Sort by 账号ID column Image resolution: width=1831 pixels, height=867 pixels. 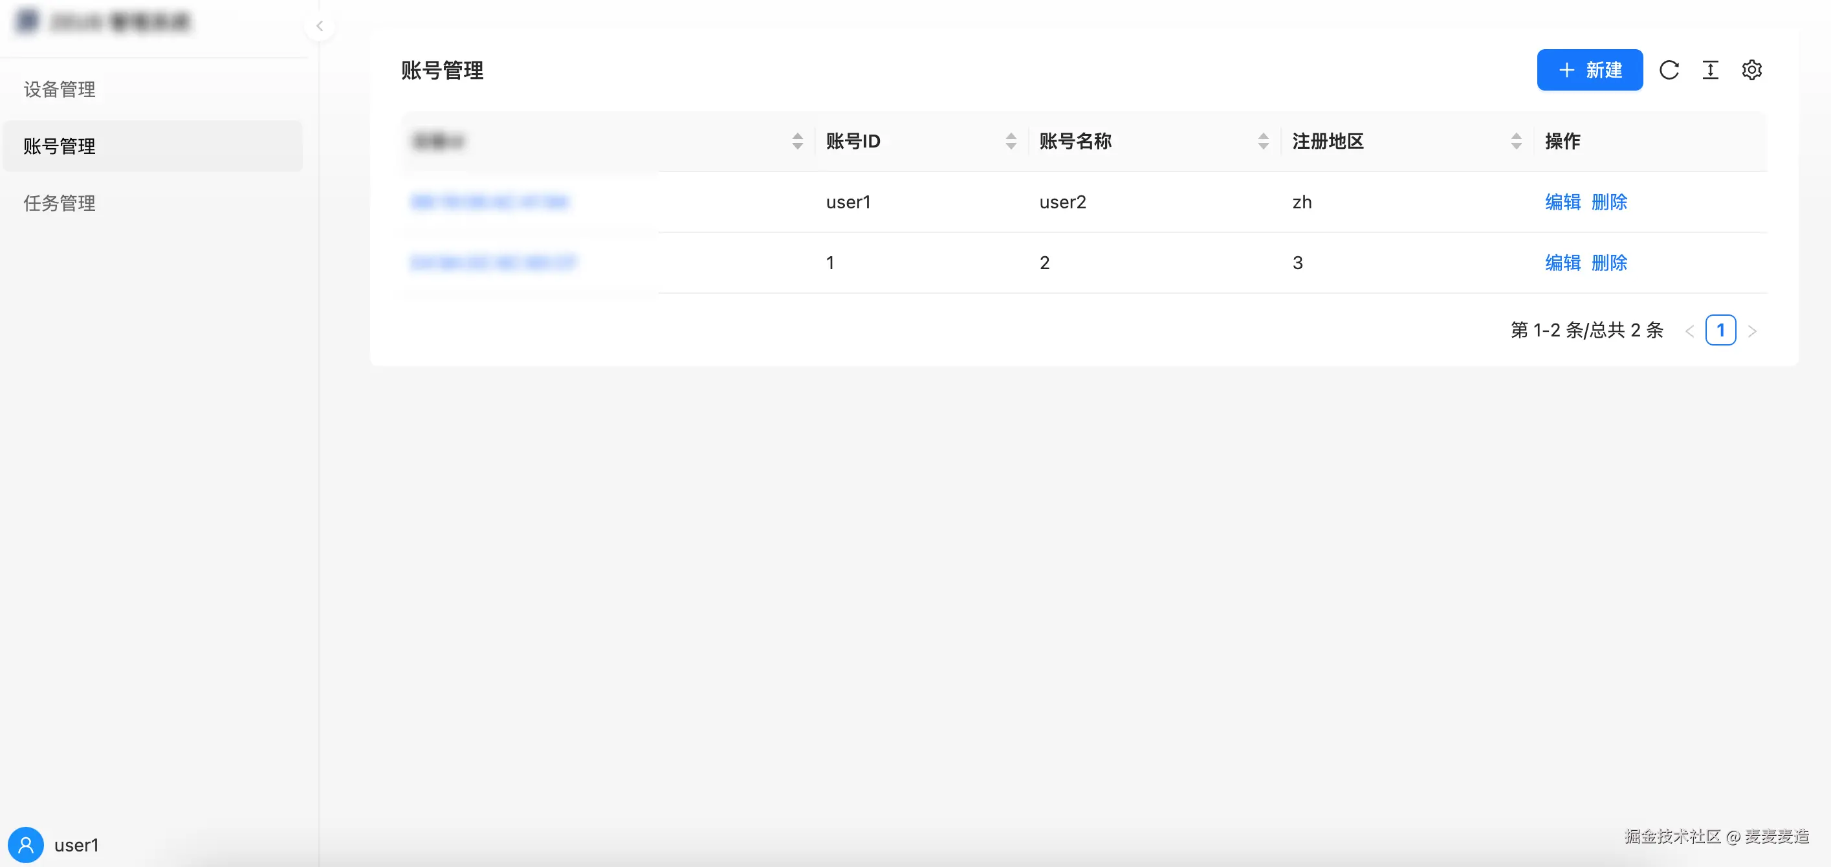[x=1010, y=142]
